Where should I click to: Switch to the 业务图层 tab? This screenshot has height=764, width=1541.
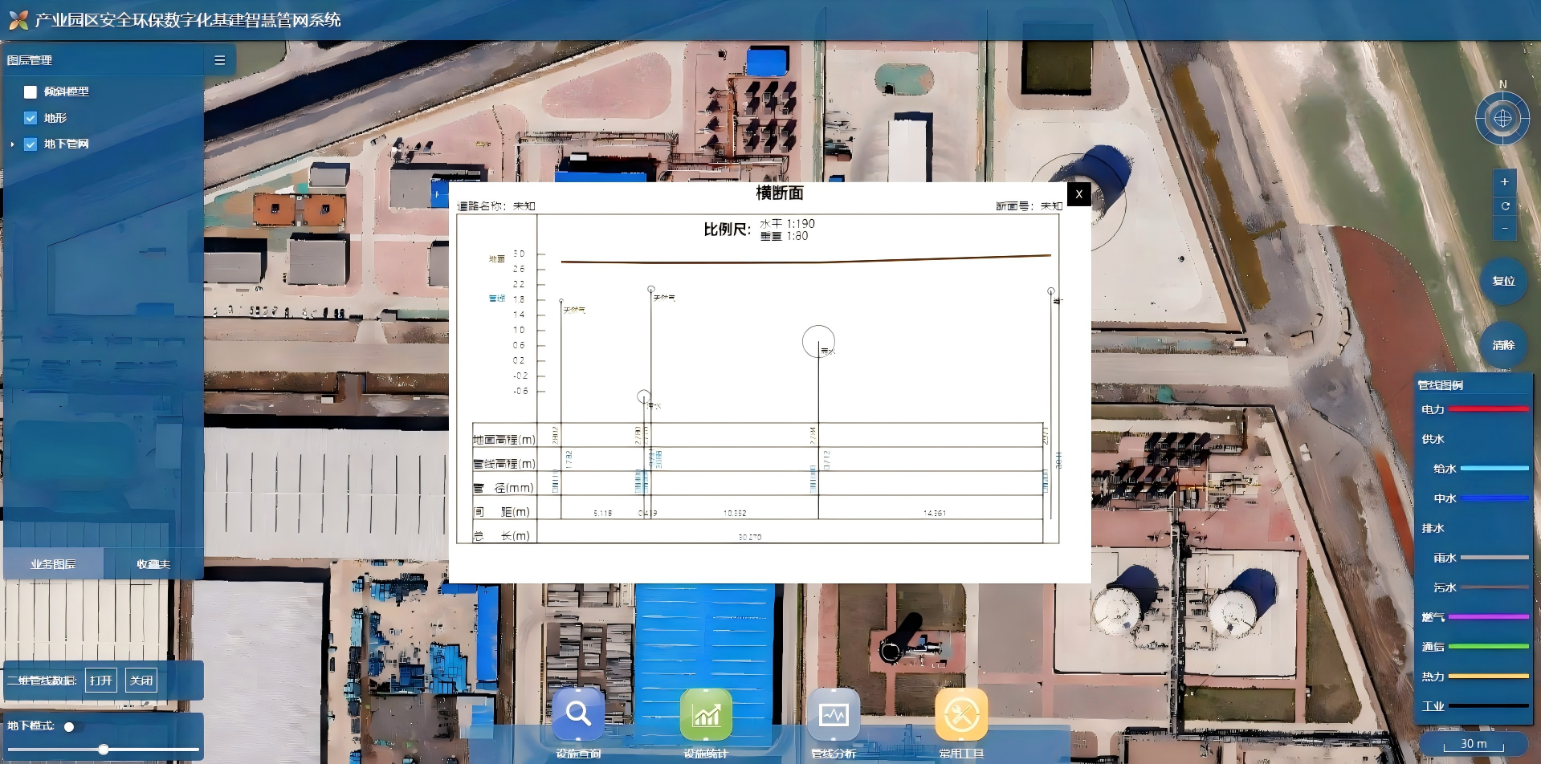[53, 564]
